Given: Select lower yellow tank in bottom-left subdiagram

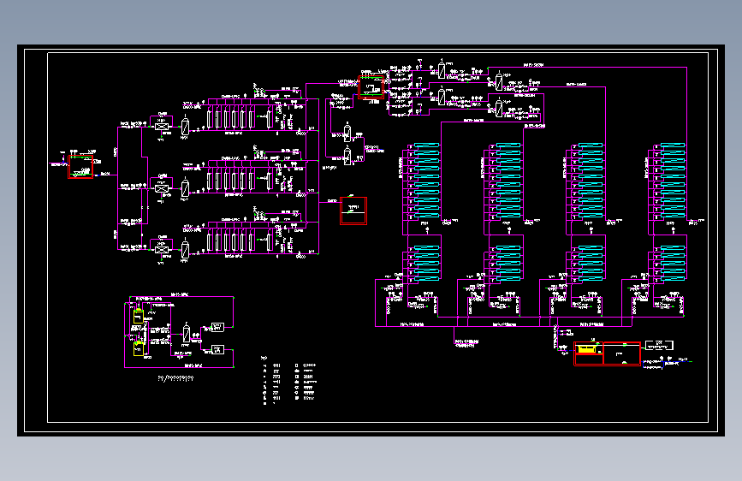Looking at the screenshot, I should click(138, 348).
